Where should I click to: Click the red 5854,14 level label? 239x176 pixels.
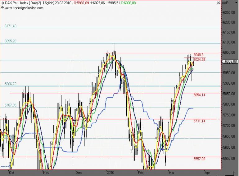(199, 95)
